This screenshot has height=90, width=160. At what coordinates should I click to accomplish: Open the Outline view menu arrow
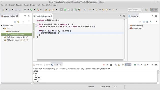click(156, 21)
